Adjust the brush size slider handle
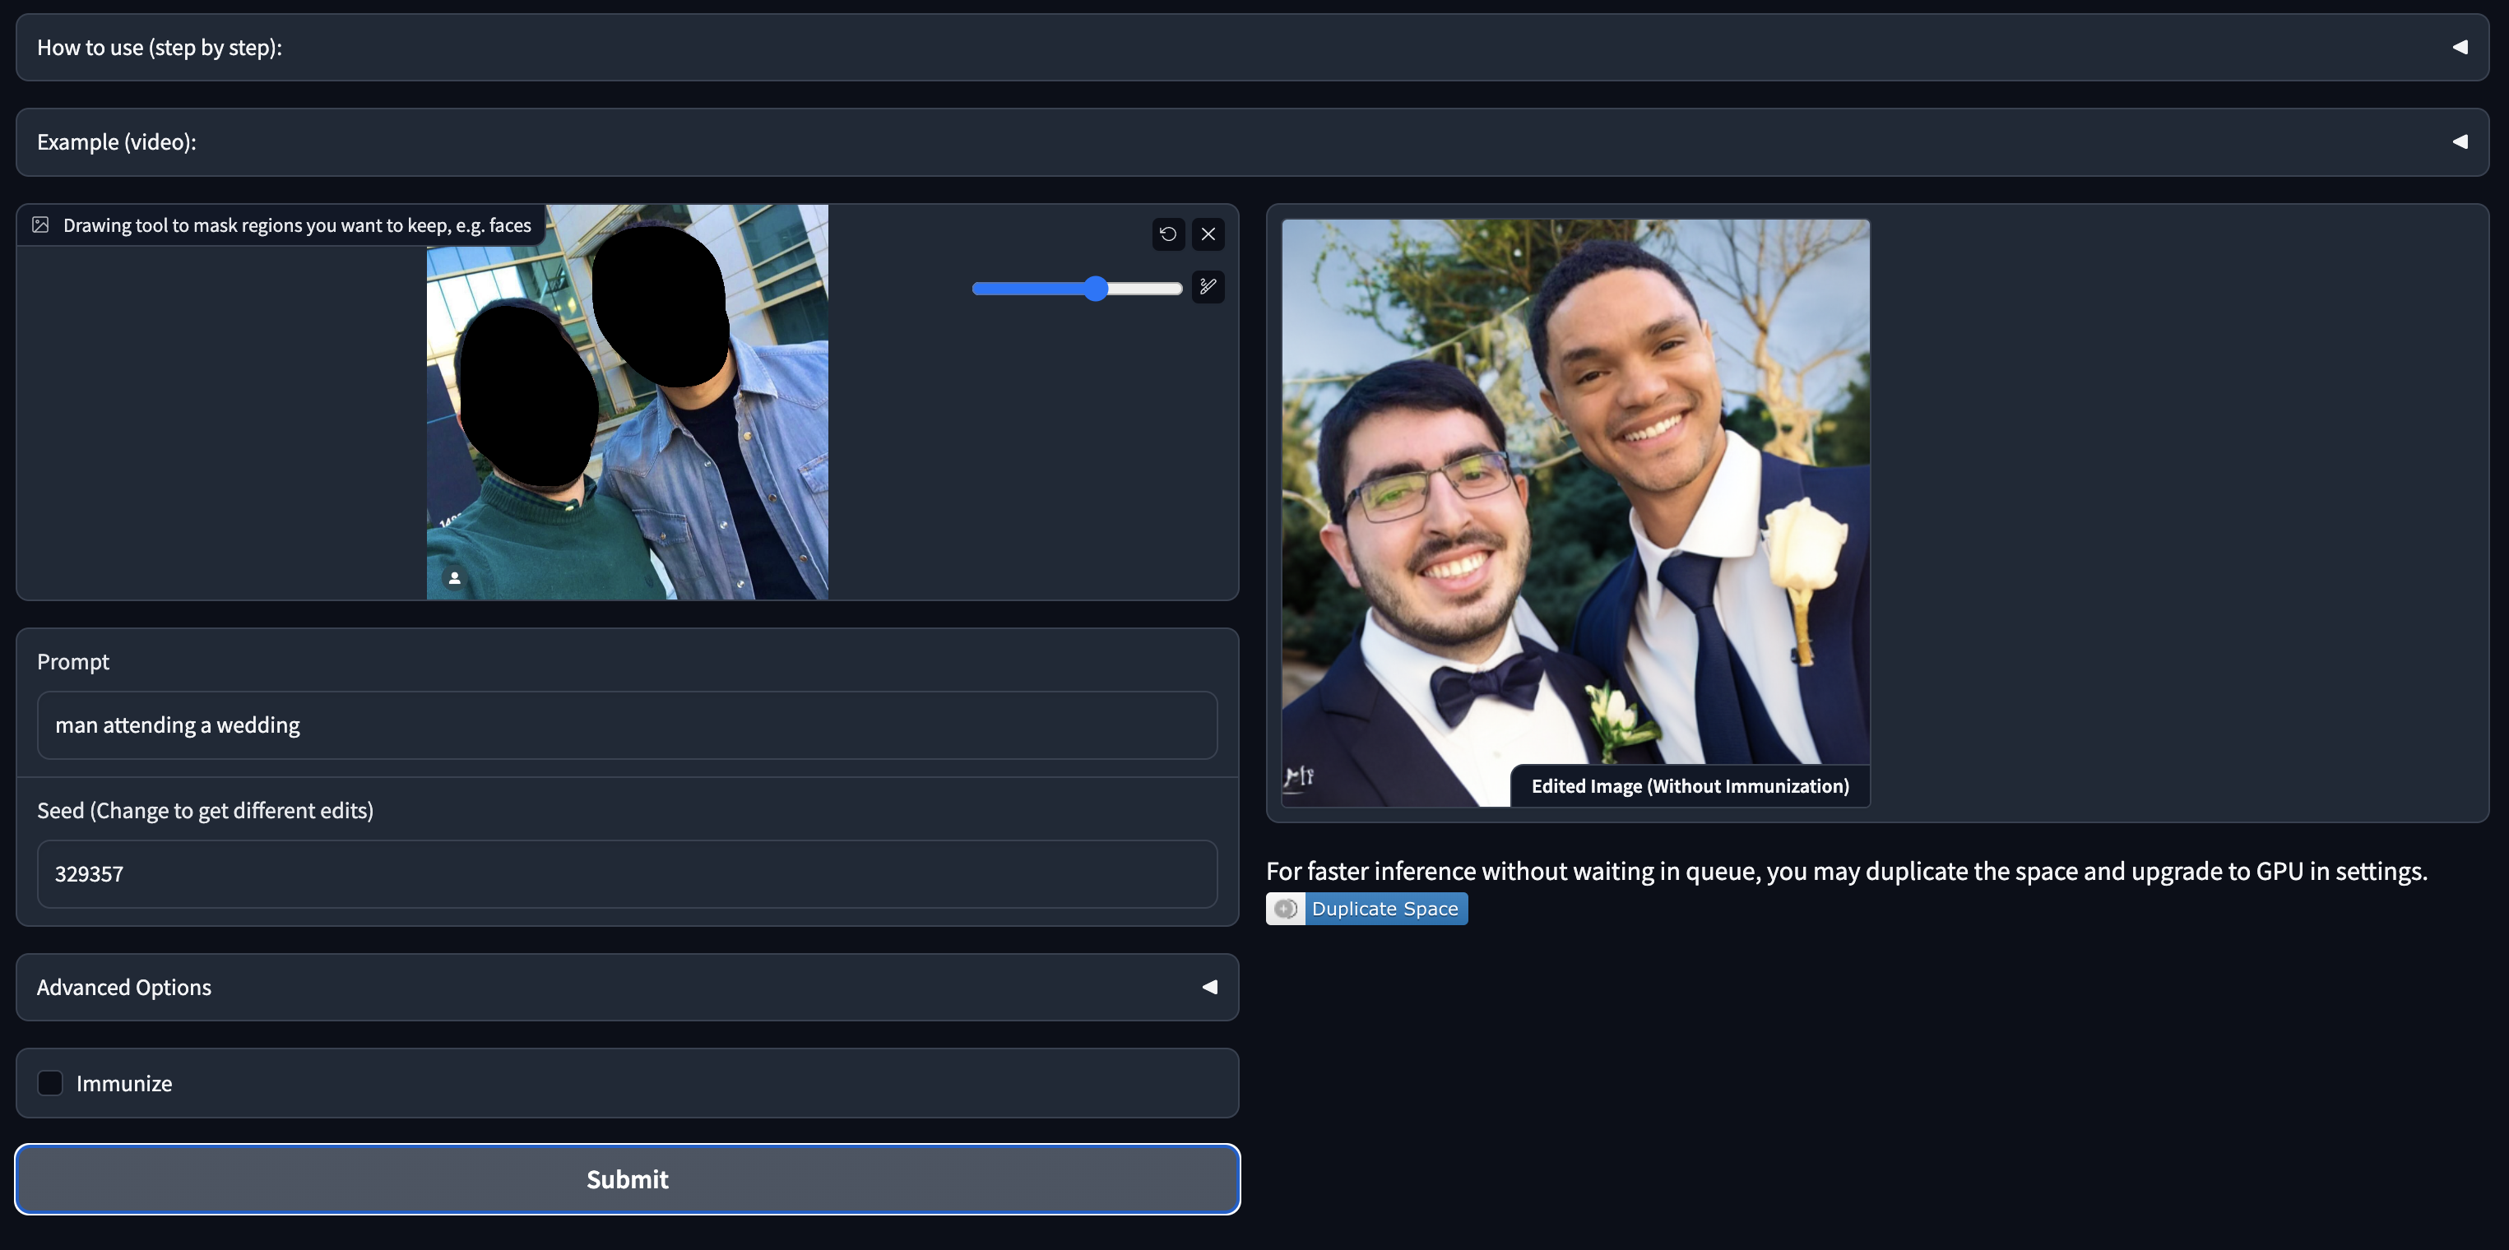The height and width of the screenshot is (1250, 2509). coord(1097,288)
